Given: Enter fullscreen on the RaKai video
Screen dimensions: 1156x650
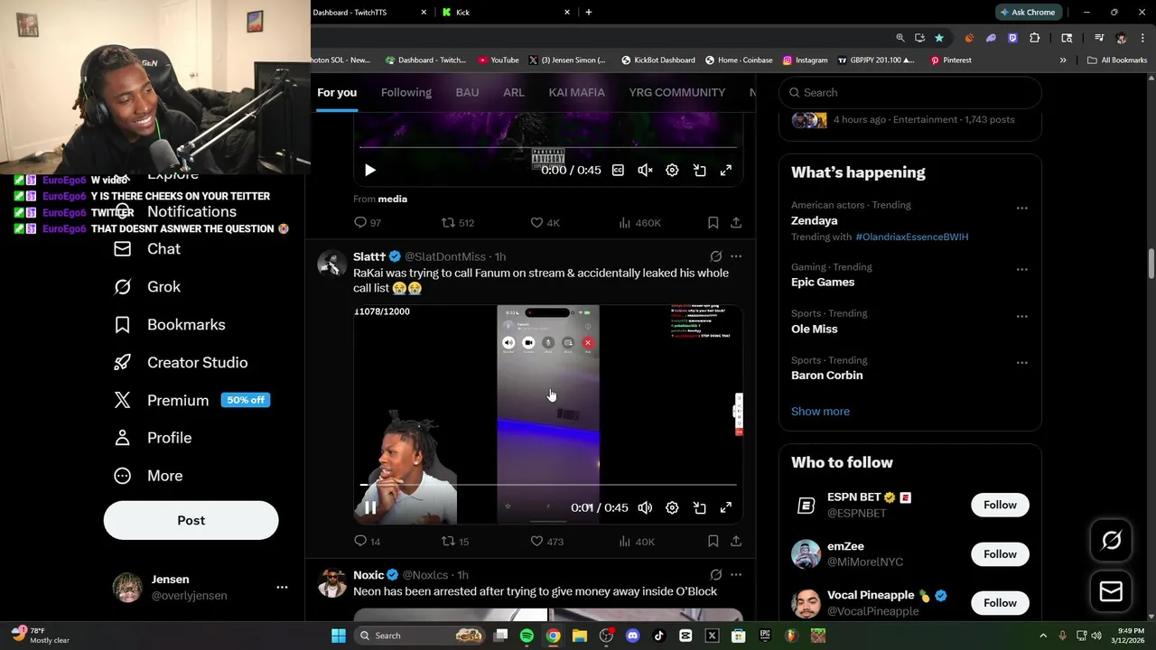Looking at the screenshot, I should [x=725, y=507].
